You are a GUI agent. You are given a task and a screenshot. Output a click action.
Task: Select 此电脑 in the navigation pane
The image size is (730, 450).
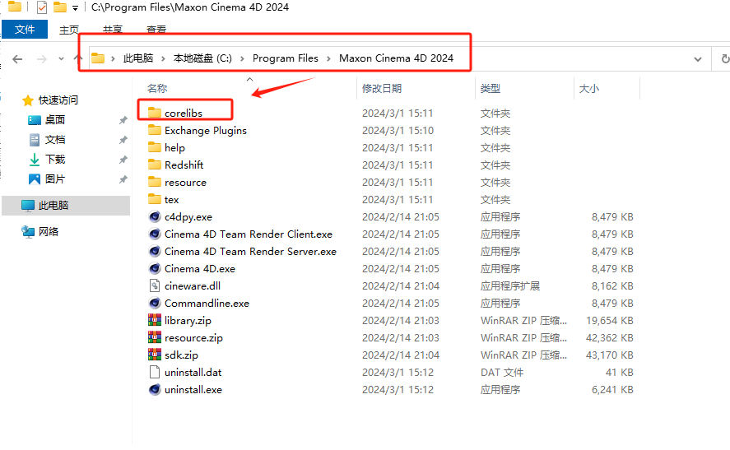coord(53,205)
